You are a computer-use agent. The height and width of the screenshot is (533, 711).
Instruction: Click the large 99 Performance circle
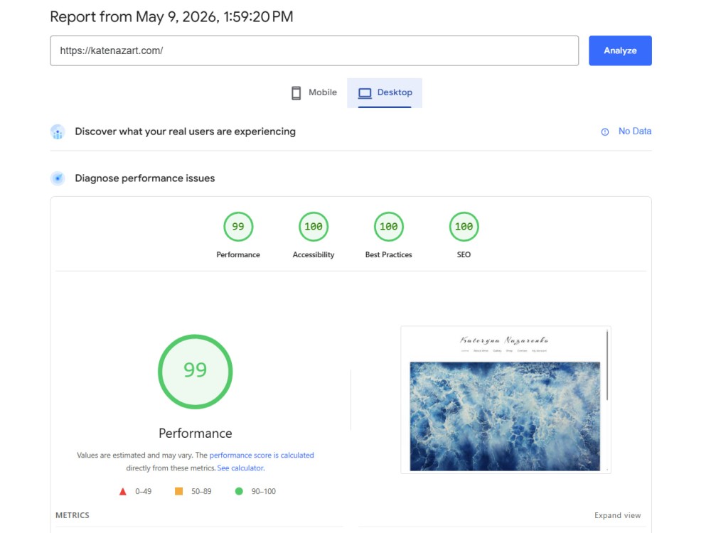point(195,372)
